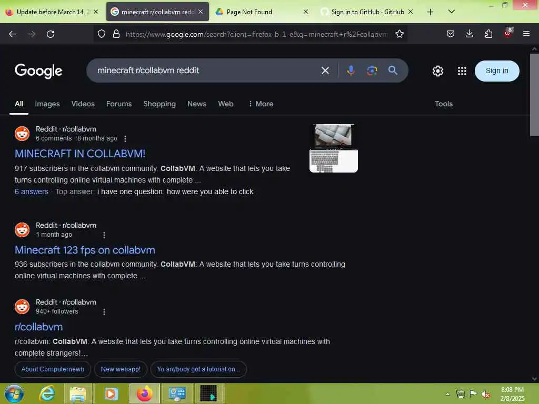The height and width of the screenshot is (404, 539).
Task: Expand the list all tabs chevron
Action: click(452, 12)
